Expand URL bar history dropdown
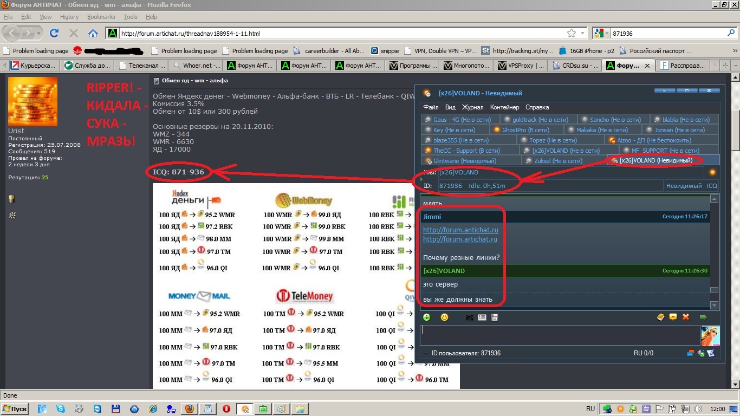This screenshot has height=416, width=740. click(583, 33)
